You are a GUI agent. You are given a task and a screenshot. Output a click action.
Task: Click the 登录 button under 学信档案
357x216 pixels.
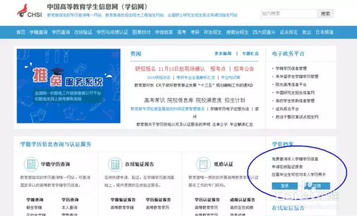point(285,186)
